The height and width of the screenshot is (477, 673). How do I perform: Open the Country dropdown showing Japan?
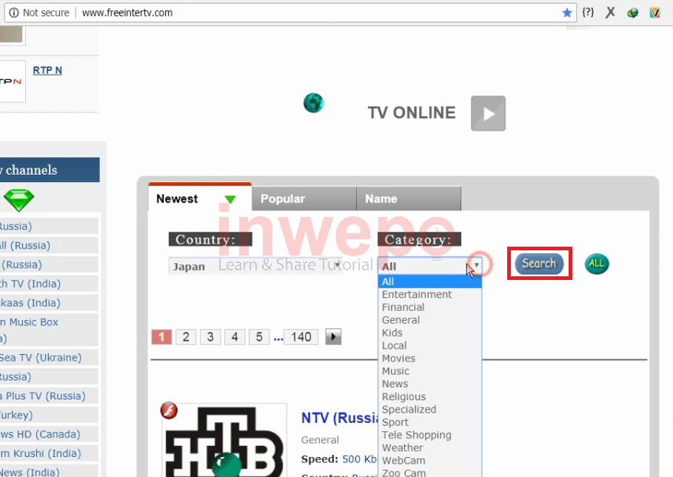click(x=255, y=266)
